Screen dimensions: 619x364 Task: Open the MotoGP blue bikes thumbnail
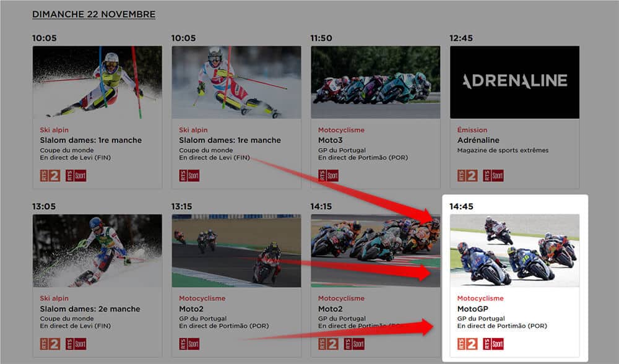click(x=515, y=251)
